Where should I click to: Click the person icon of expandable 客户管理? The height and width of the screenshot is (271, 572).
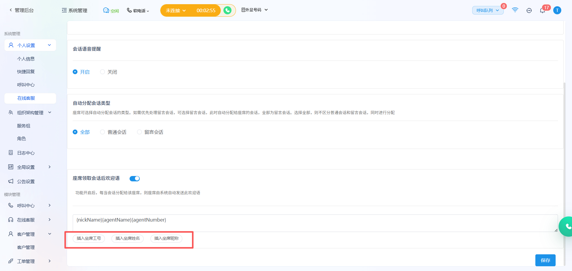[x=11, y=234]
